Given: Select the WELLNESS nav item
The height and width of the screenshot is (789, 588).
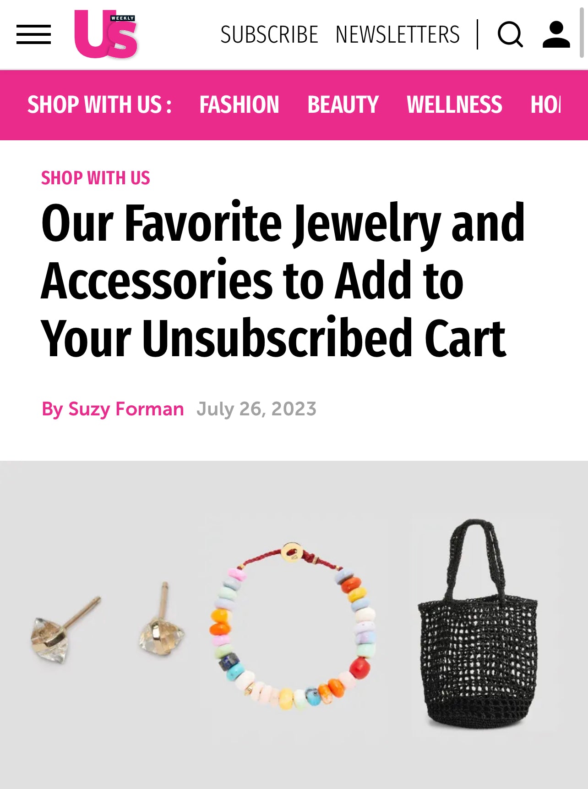Looking at the screenshot, I should pos(454,104).
